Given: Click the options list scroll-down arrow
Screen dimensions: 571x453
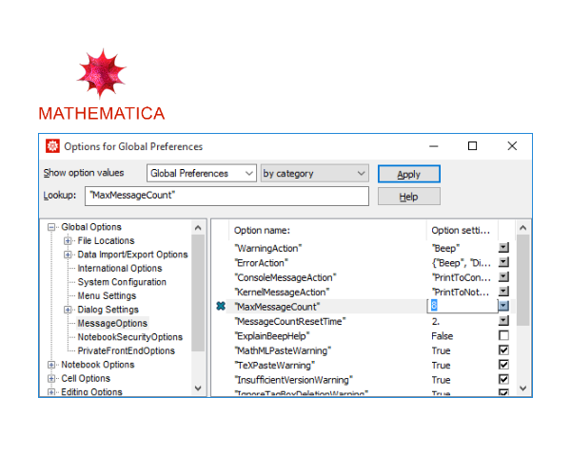Looking at the screenshot, I should pos(522,388).
